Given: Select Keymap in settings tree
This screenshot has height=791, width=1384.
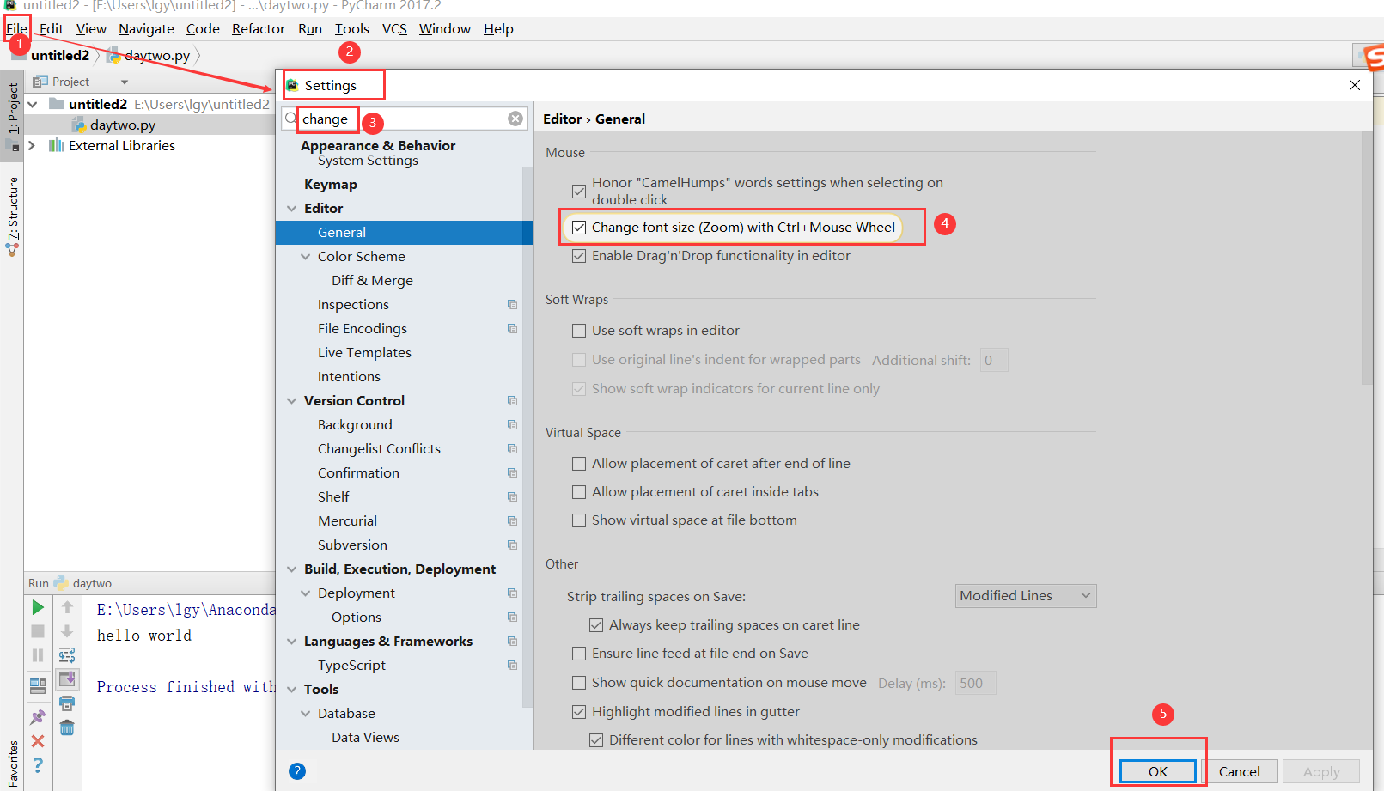Looking at the screenshot, I should coord(331,185).
